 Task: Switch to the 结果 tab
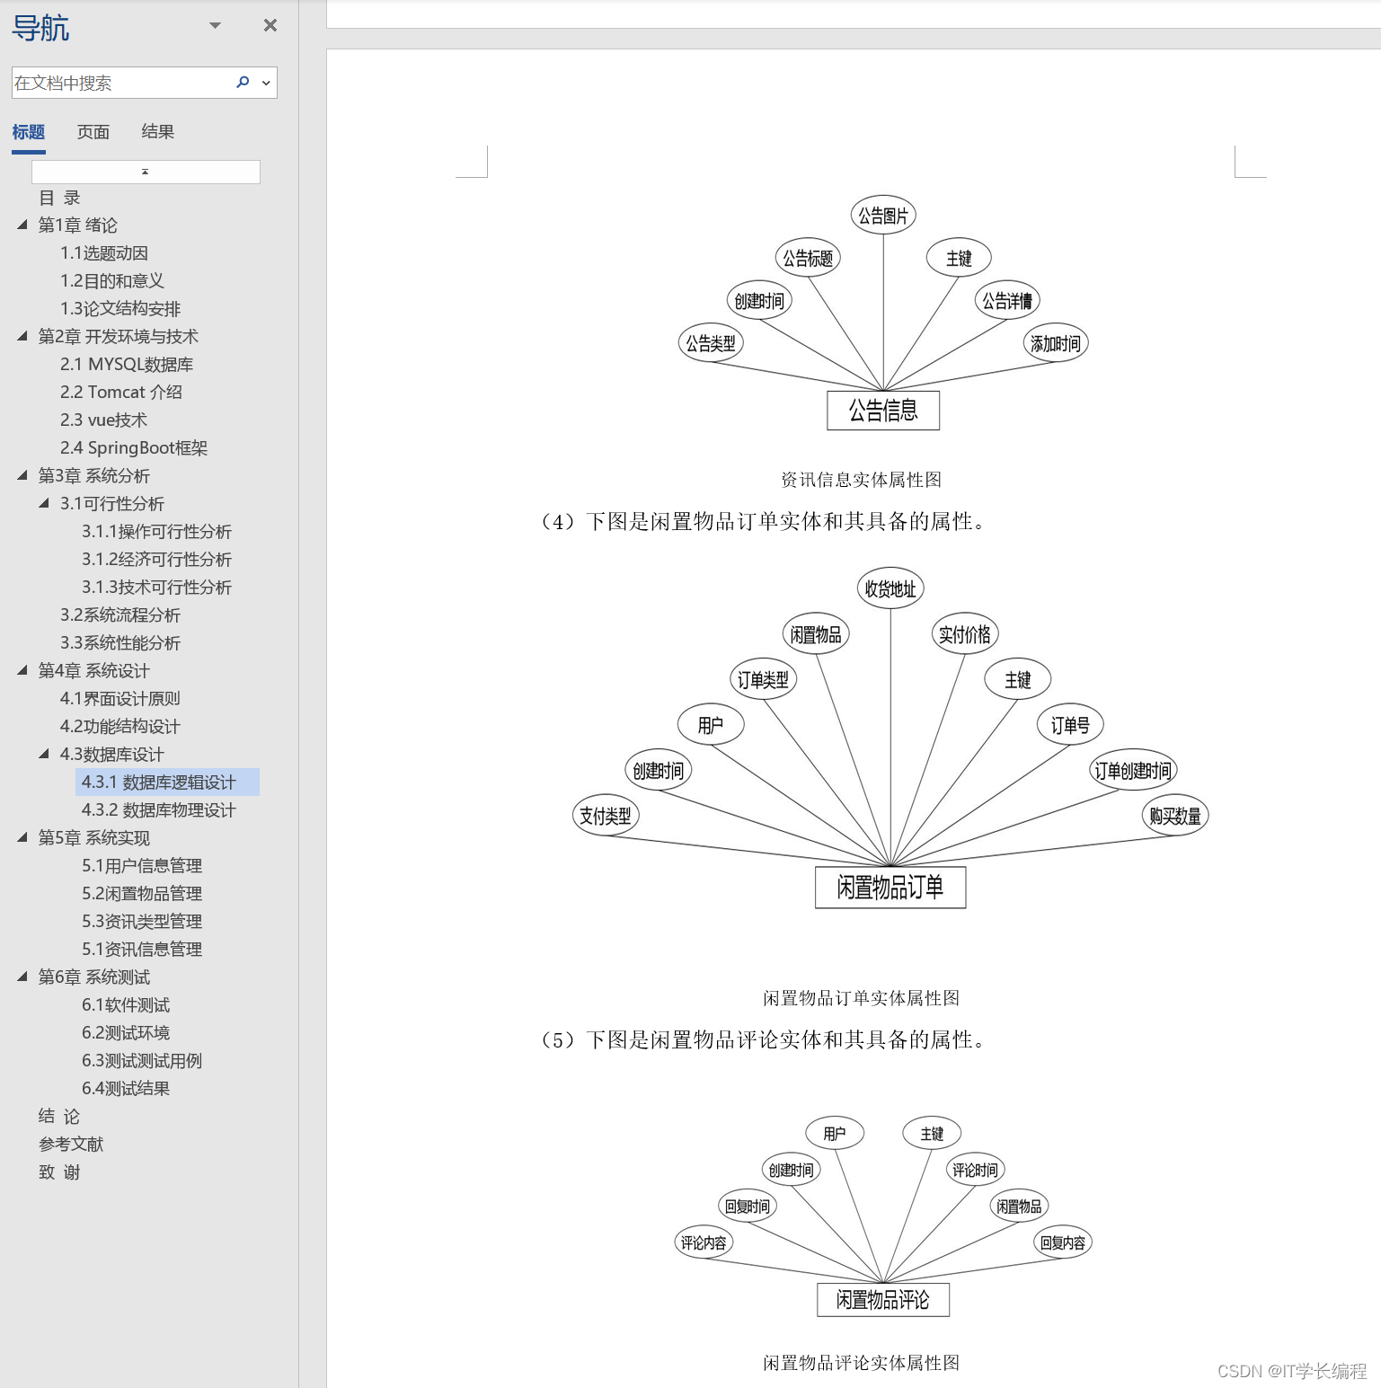point(158,132)
